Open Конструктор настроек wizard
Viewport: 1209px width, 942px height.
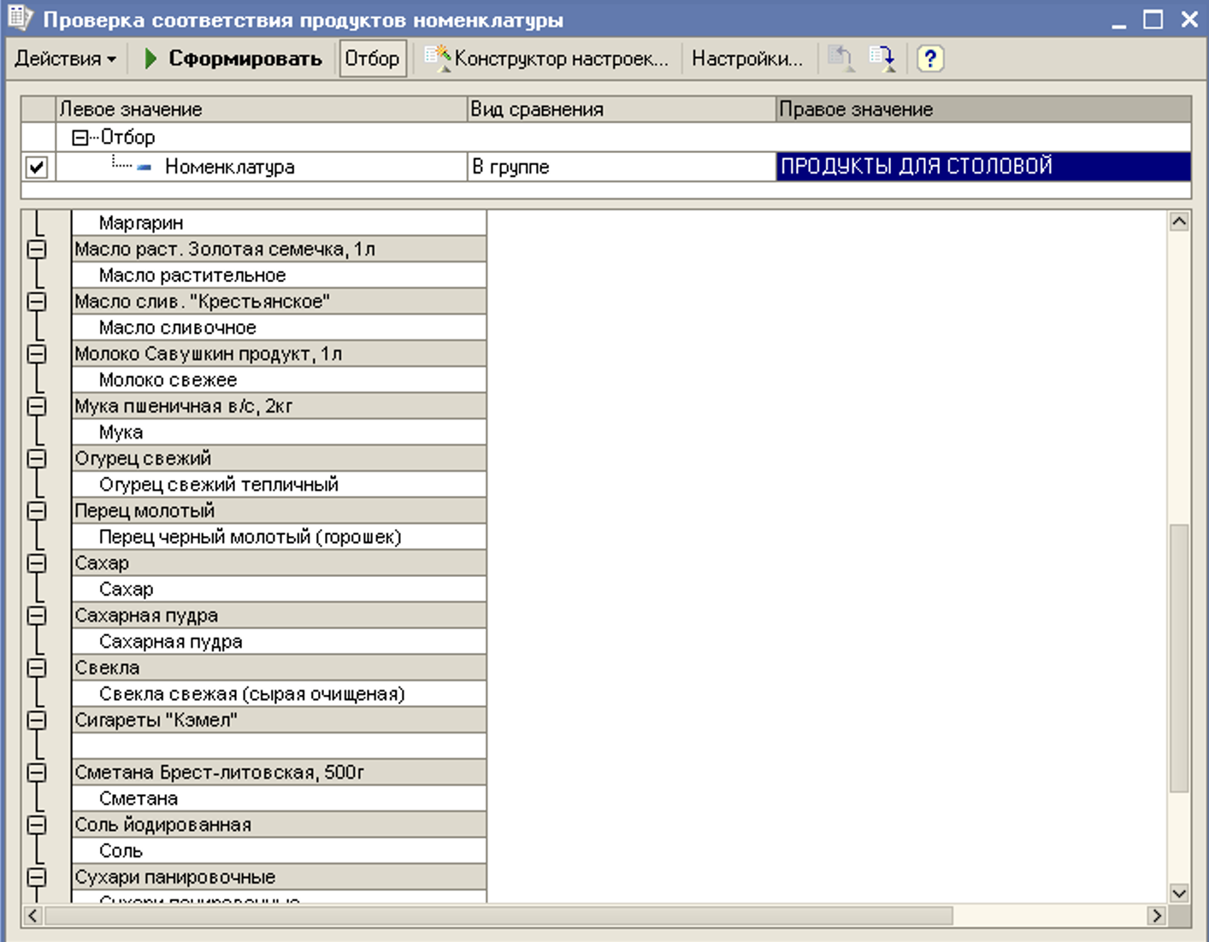(547, 59)
